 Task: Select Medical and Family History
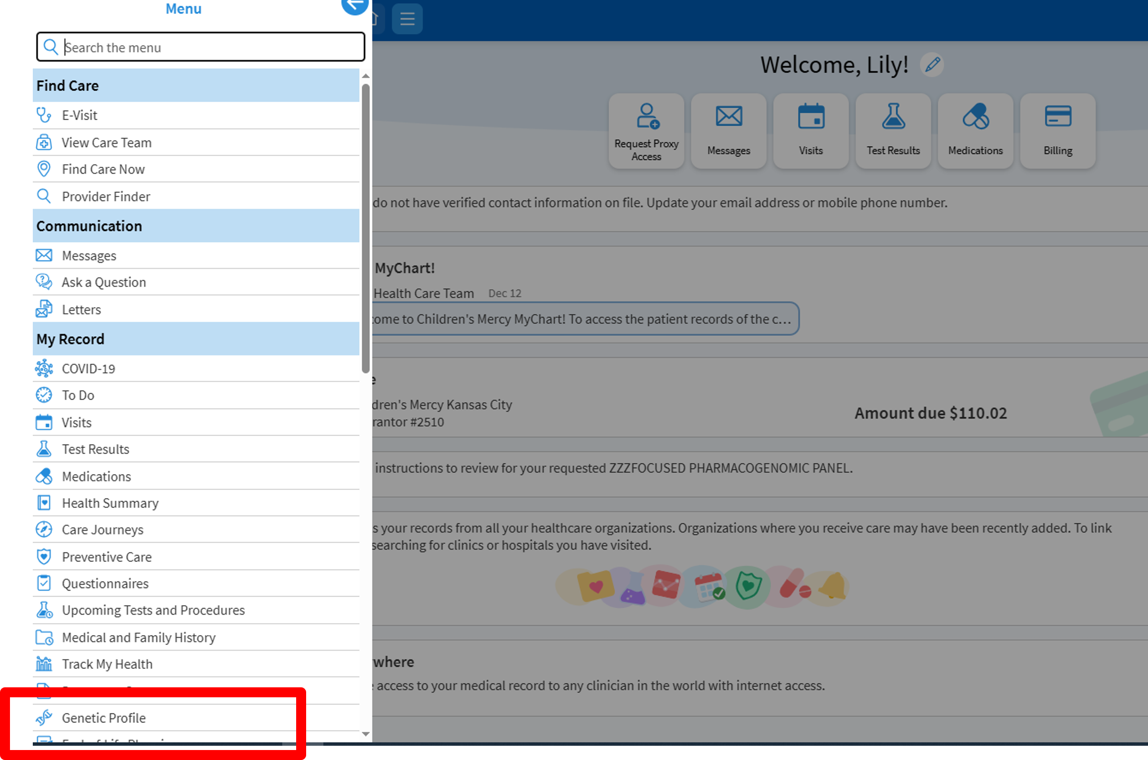tap(138, 637)
